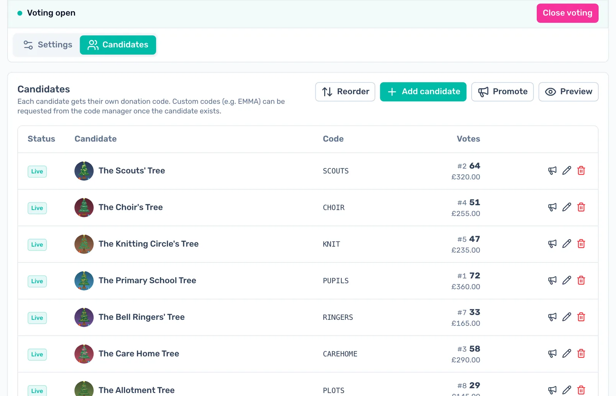Promote The Allotment Tree megaphone icon
Viewport: 616px width, 396px height.
point(552,390)
